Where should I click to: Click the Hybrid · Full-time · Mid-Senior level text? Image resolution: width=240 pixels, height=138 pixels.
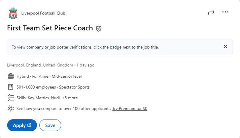(49, 76)
